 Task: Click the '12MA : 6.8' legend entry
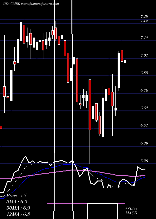(x=18, y=214)
